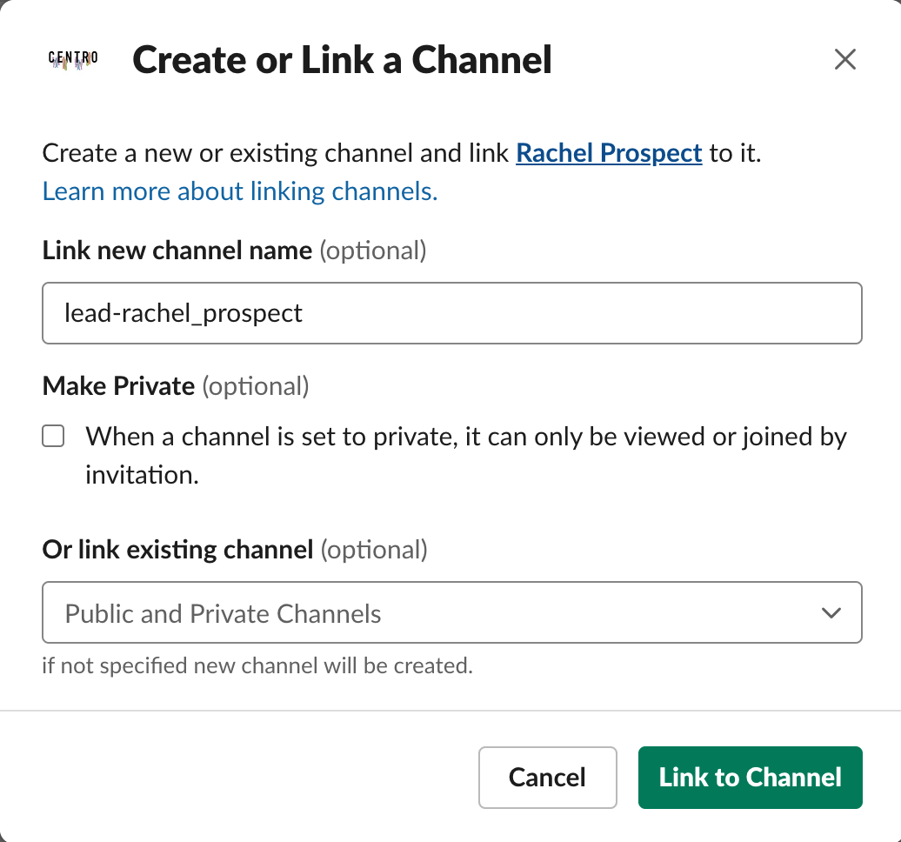
Task: Click the optional tag beside Make Private
Action: pos(256,386)
